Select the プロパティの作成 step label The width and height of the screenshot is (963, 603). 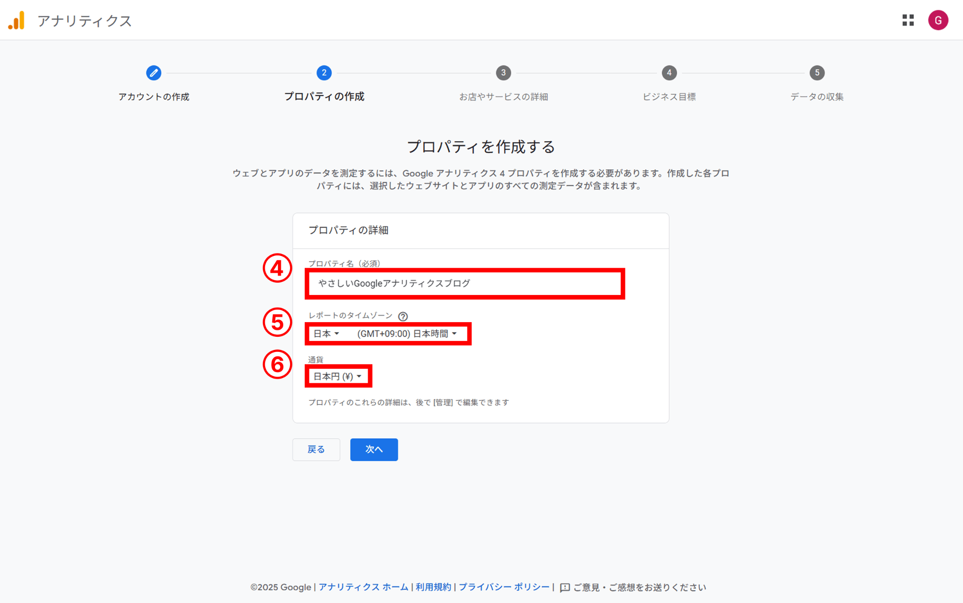pyautogui.click(x=324, y=97)
